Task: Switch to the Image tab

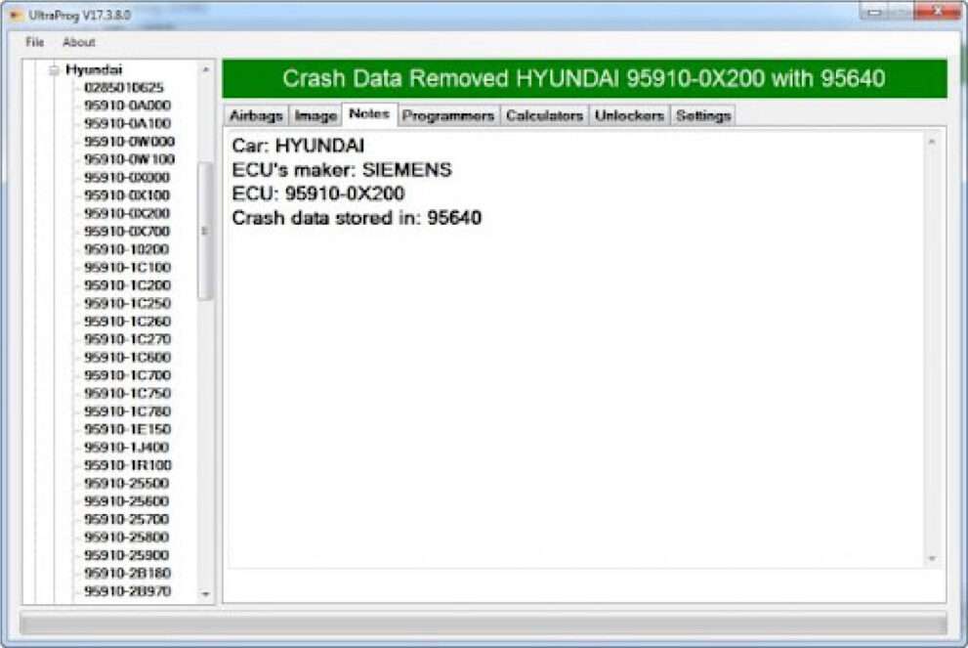Action: point(316,115)
